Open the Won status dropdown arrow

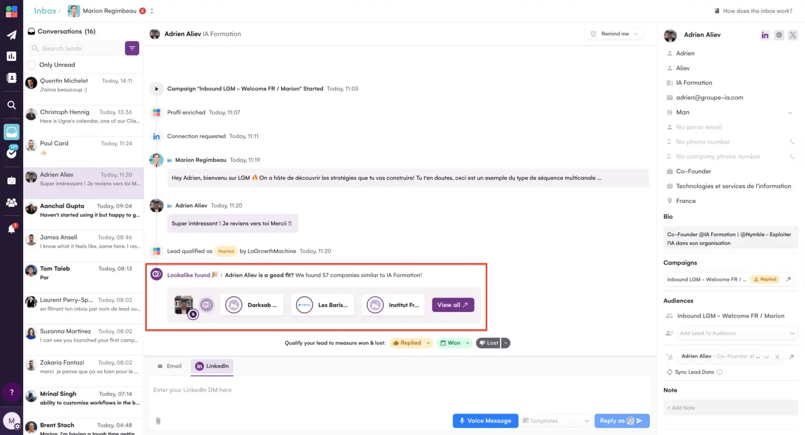click(468, 343)
